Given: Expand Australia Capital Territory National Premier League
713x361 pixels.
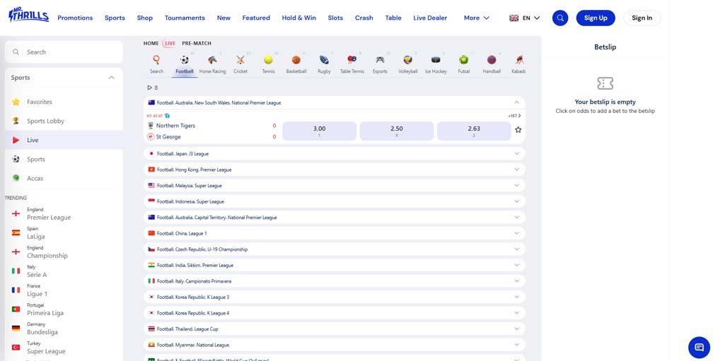Looking at the screenshot, I should click(x=334, y=217).
